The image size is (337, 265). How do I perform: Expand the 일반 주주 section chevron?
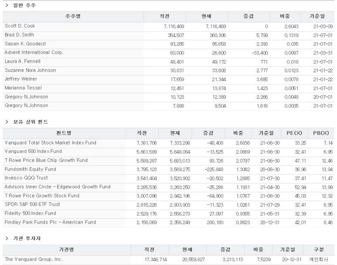pos(7,5)
